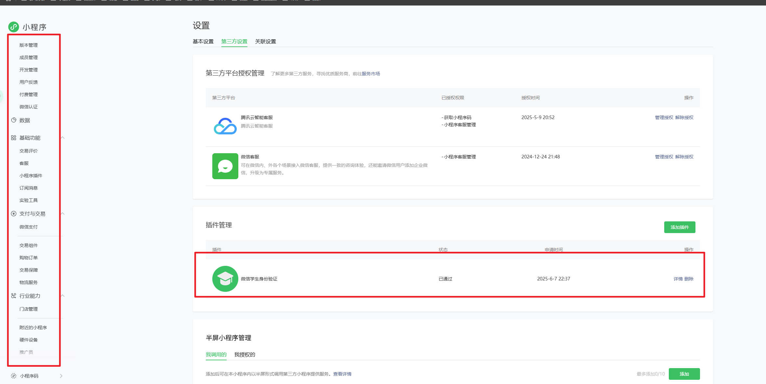Switch to the 基本设置 tab

[x=203, y=42]
